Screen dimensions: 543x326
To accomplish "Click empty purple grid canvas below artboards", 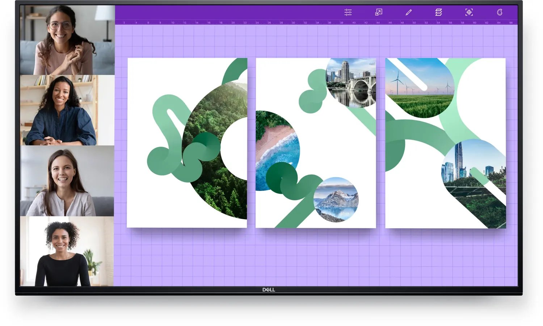I will pyautogui.click(x=315, y=257).
